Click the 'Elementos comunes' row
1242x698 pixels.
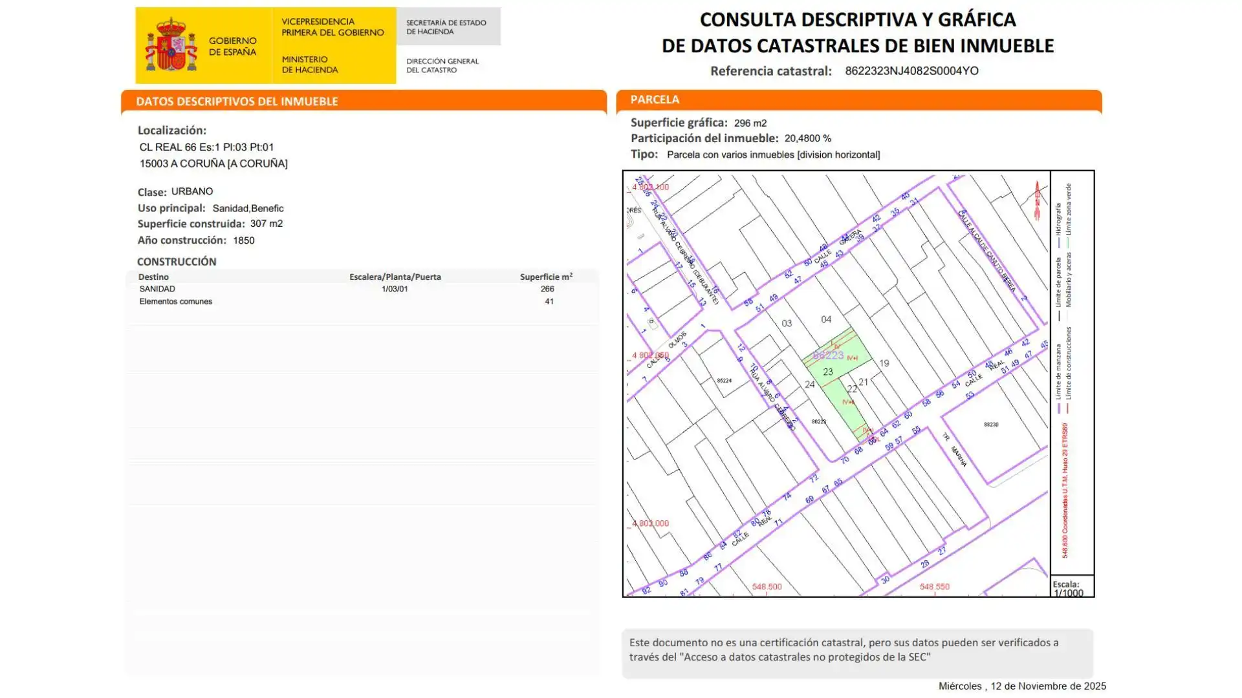pyautogui.click(x=362, y=301)
